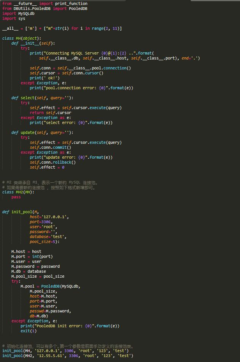Click the 'M.user = user' assignment
This screenshot has height=362, width=240.
point(26,262)
